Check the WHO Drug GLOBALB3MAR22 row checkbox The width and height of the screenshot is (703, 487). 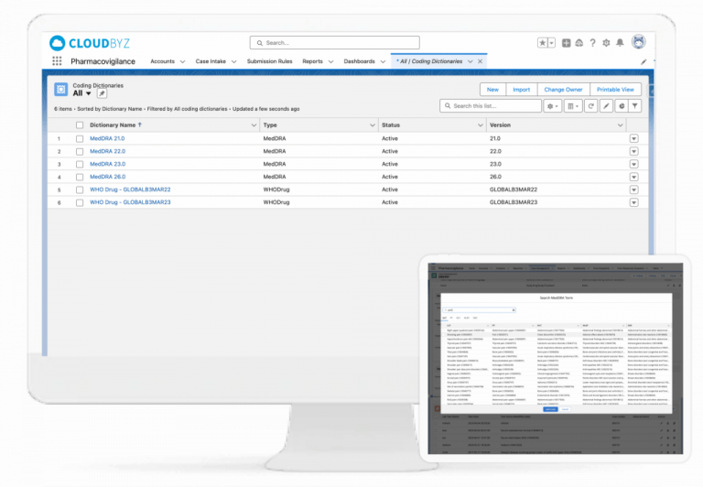tap(80, 189)
